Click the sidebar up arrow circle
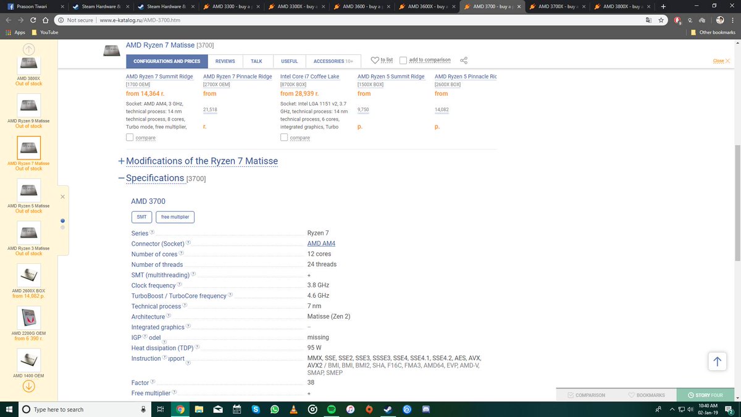741x417 pixels. click(29, 49)
